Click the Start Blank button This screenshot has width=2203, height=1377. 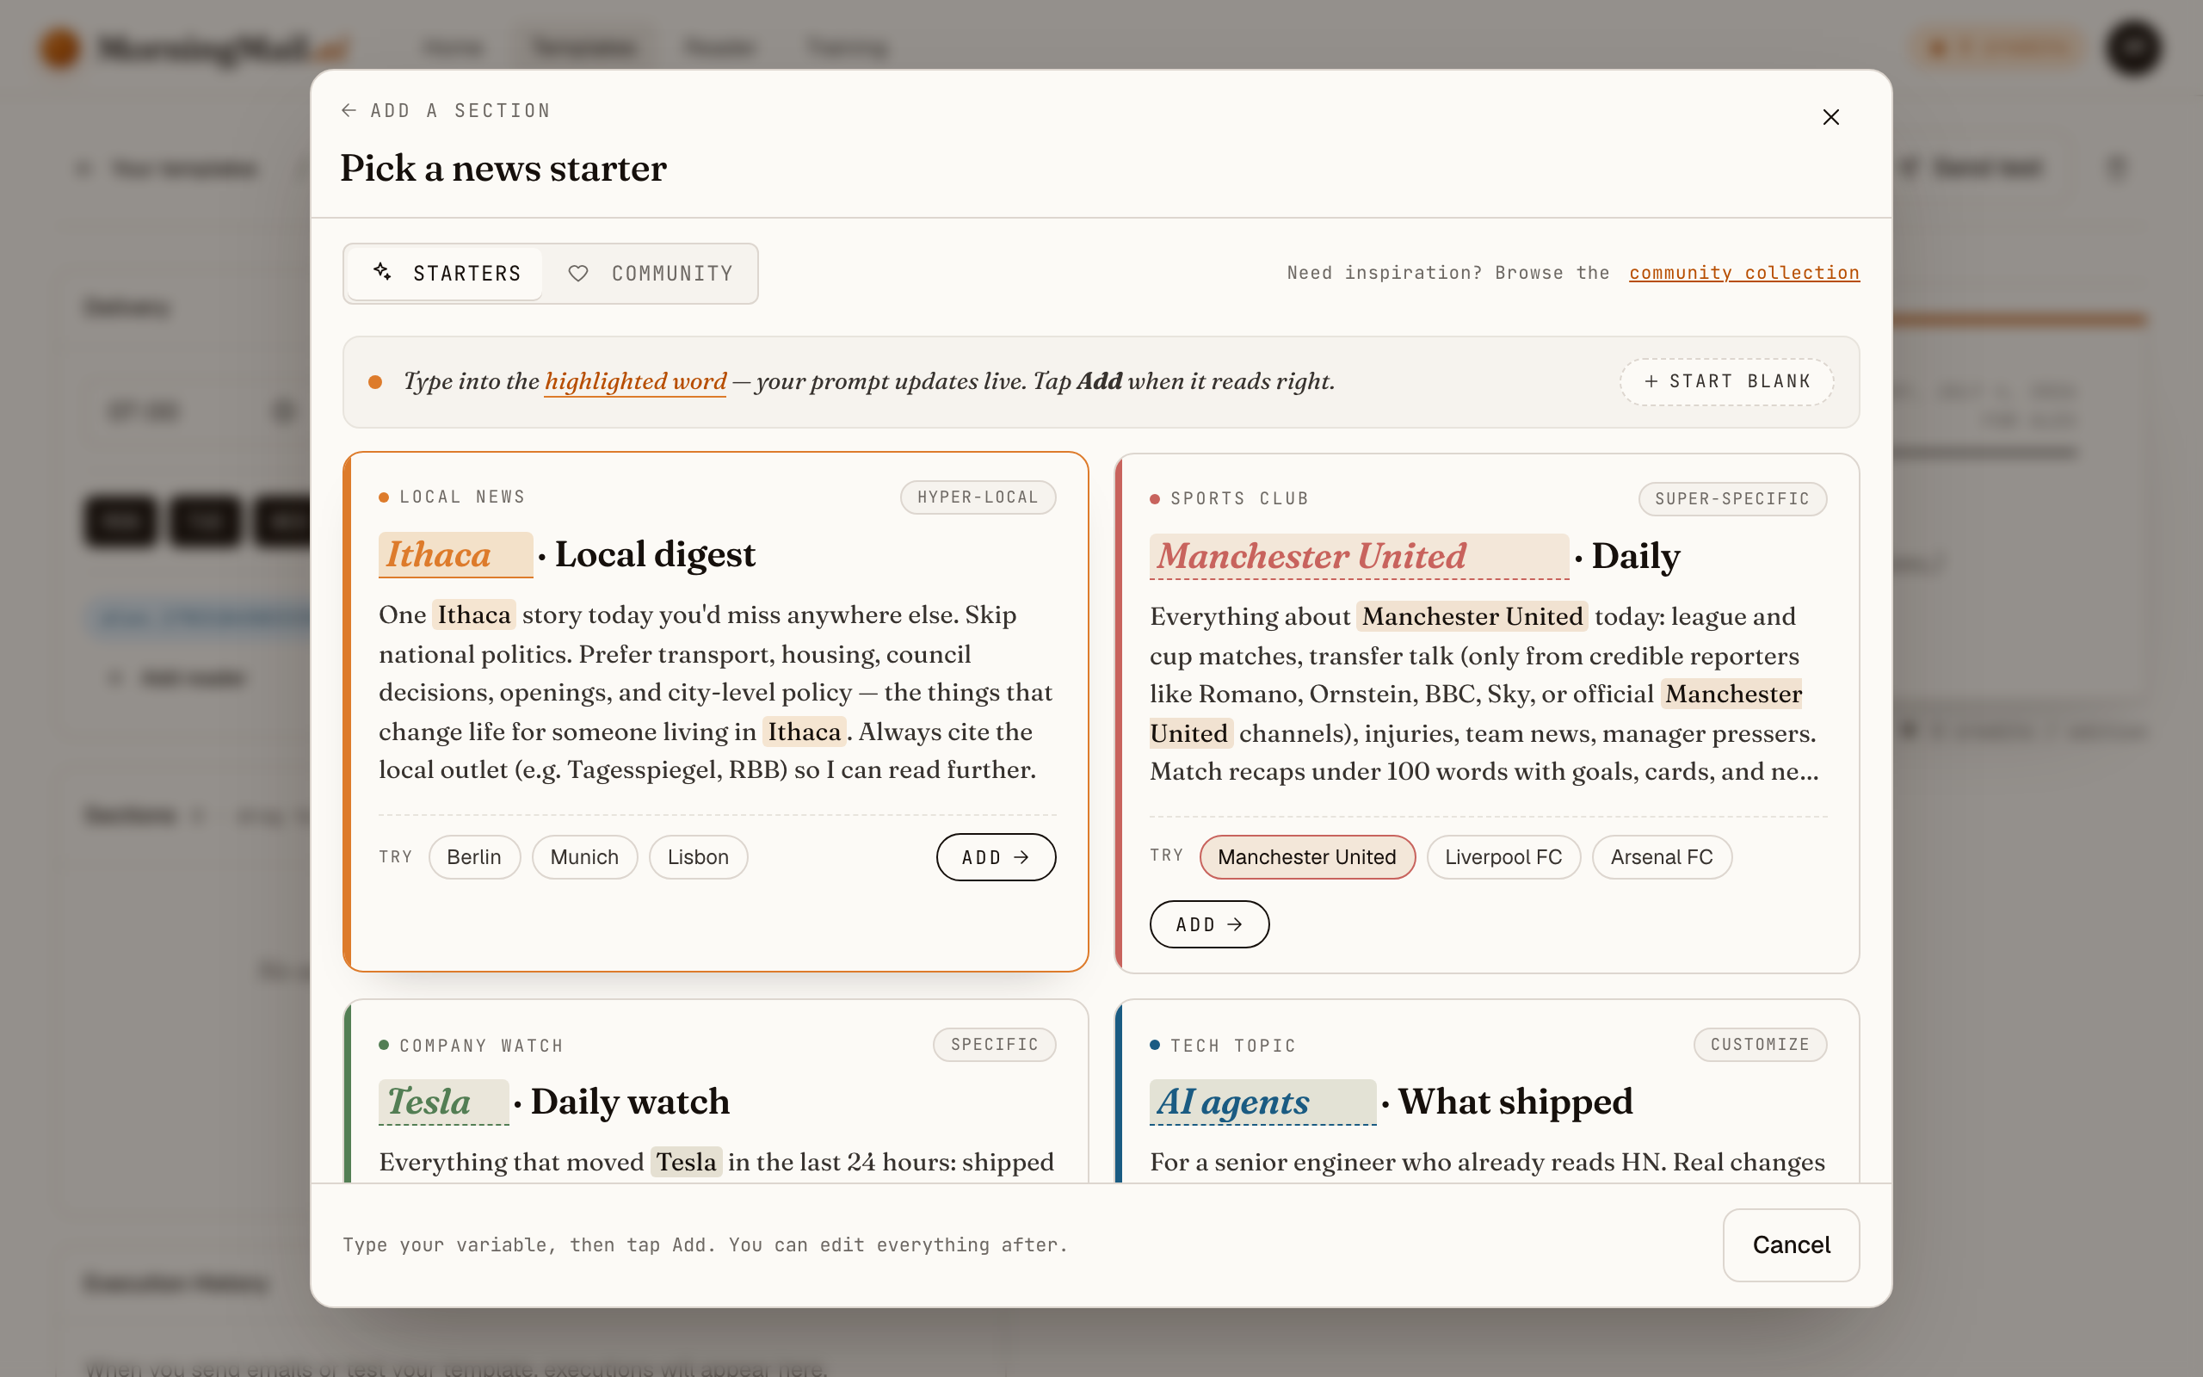(1726, 381)
